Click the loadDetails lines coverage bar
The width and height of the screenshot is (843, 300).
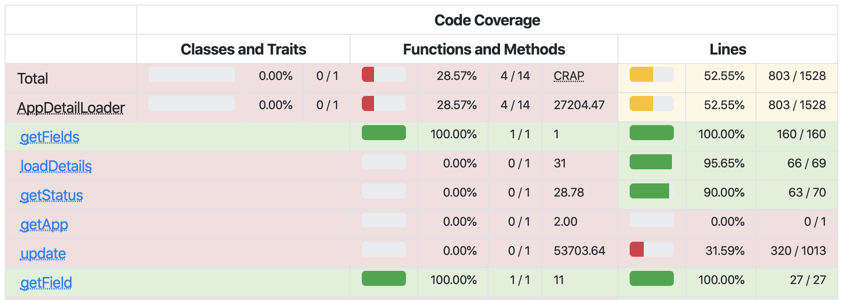651,162
